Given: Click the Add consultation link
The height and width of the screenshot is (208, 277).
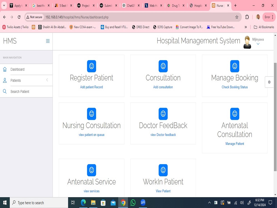Looking at the screenshot, I should tap(163, 87).
